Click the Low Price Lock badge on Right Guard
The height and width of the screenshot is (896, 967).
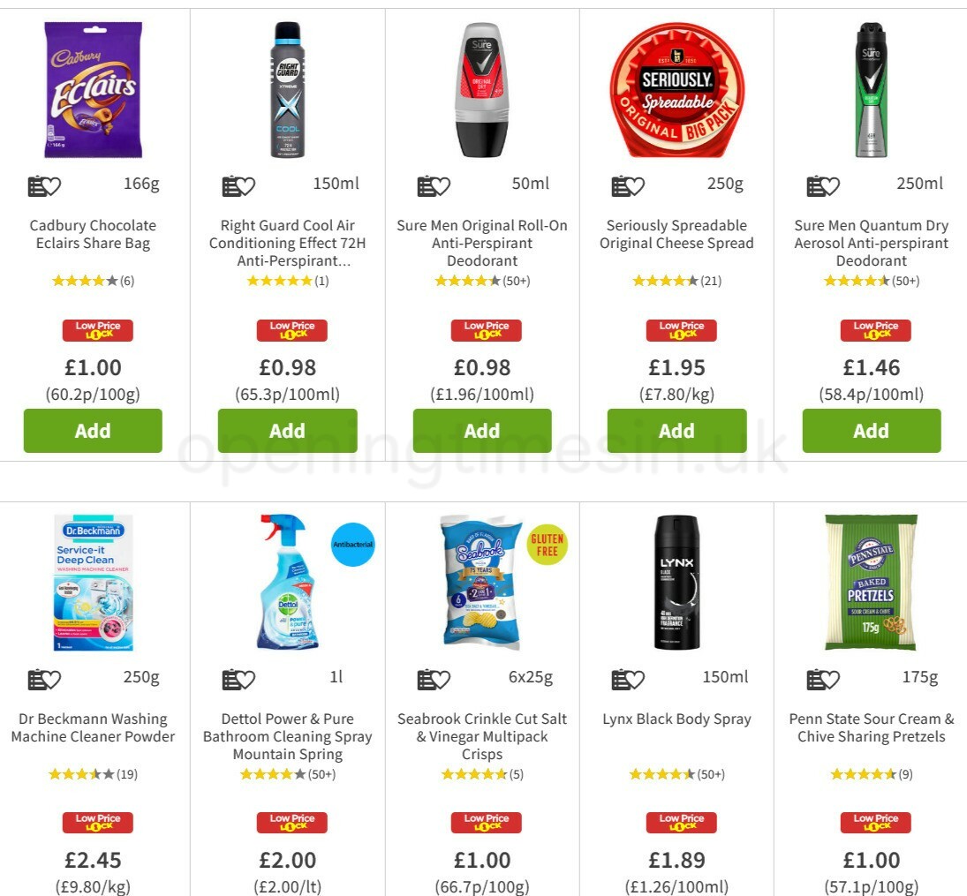292,329
